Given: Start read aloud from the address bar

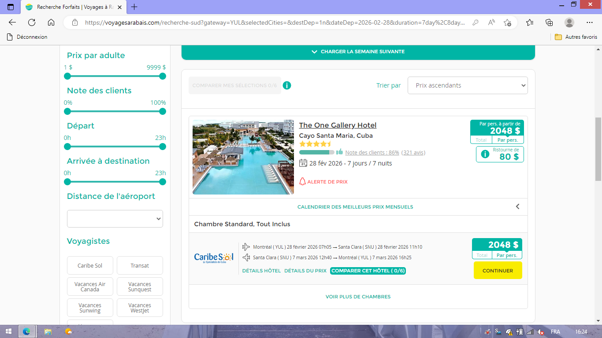Looking at the screenshot, I should pyautogui.click(x=491, y=22).
